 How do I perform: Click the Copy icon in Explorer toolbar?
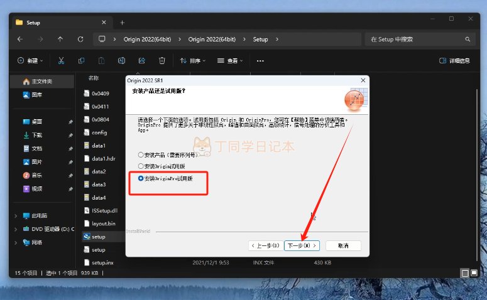pos(81,61)
